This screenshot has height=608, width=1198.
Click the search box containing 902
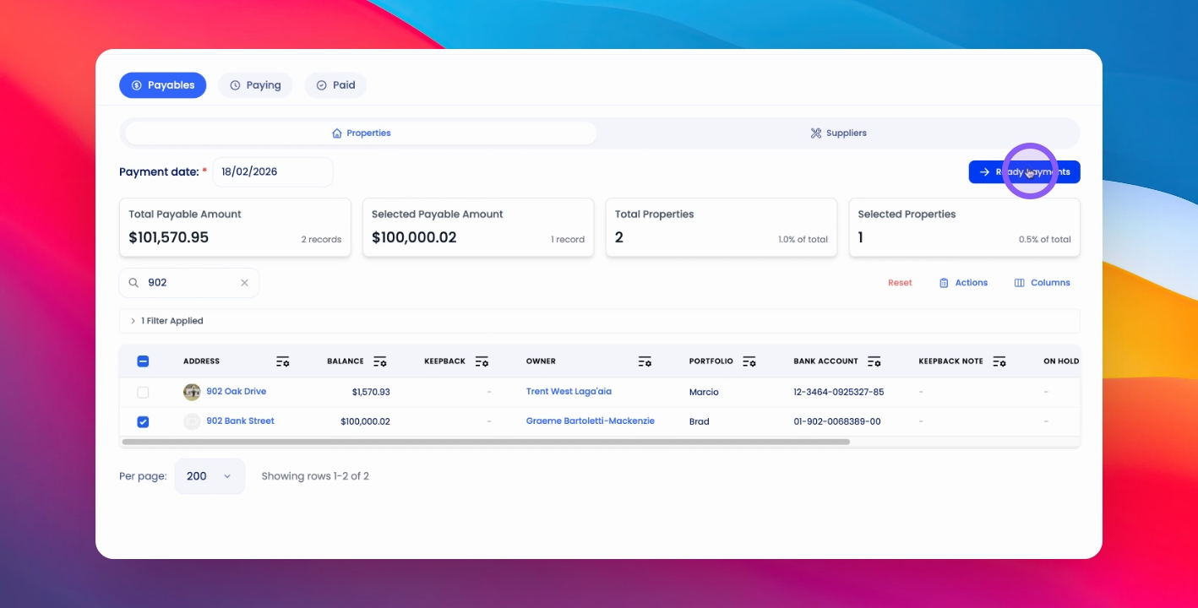click(188, 283)
